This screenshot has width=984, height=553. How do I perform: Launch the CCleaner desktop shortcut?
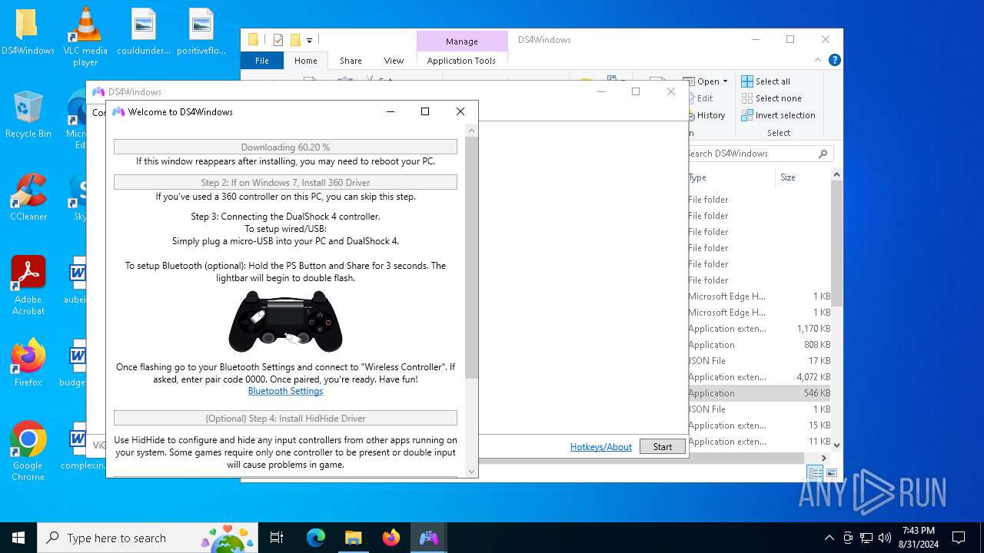[x=28, y=197]
